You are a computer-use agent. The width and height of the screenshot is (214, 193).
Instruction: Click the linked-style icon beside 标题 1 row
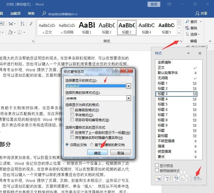pyautogui.click(x=195, y=83)
